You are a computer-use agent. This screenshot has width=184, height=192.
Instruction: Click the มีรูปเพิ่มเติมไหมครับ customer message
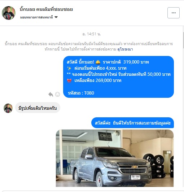[x=38, y=108]
